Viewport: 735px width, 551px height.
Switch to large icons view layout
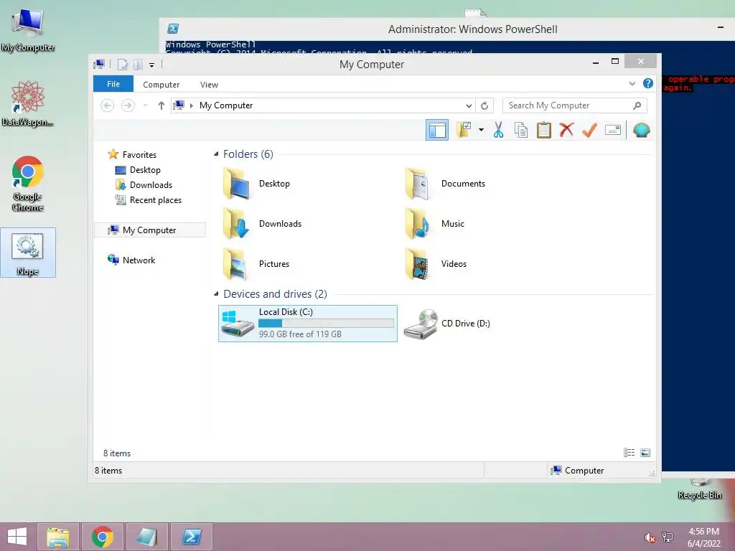point(645,452)
